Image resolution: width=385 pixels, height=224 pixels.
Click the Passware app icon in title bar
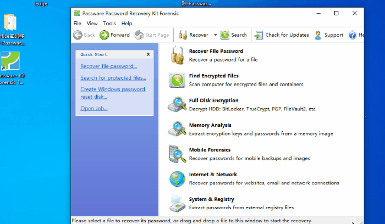click(77, 13)
